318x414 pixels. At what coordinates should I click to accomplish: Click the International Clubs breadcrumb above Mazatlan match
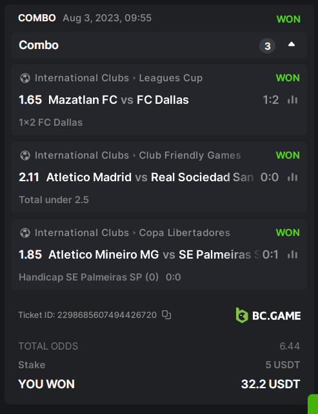[82, 78]
